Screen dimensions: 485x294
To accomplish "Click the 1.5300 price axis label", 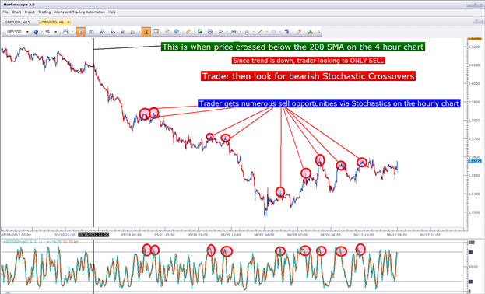I will [x=474, y=212].
